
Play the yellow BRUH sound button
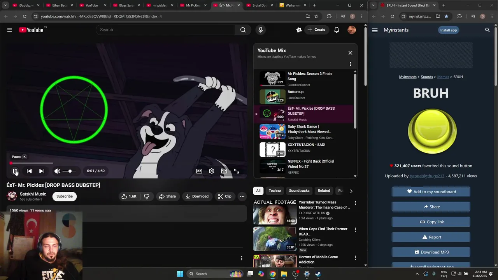click(x=432, y=131)
